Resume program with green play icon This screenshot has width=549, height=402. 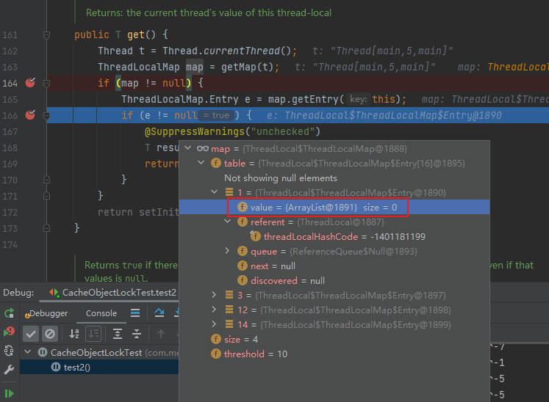pyautogui.click(x=9, y=394)
